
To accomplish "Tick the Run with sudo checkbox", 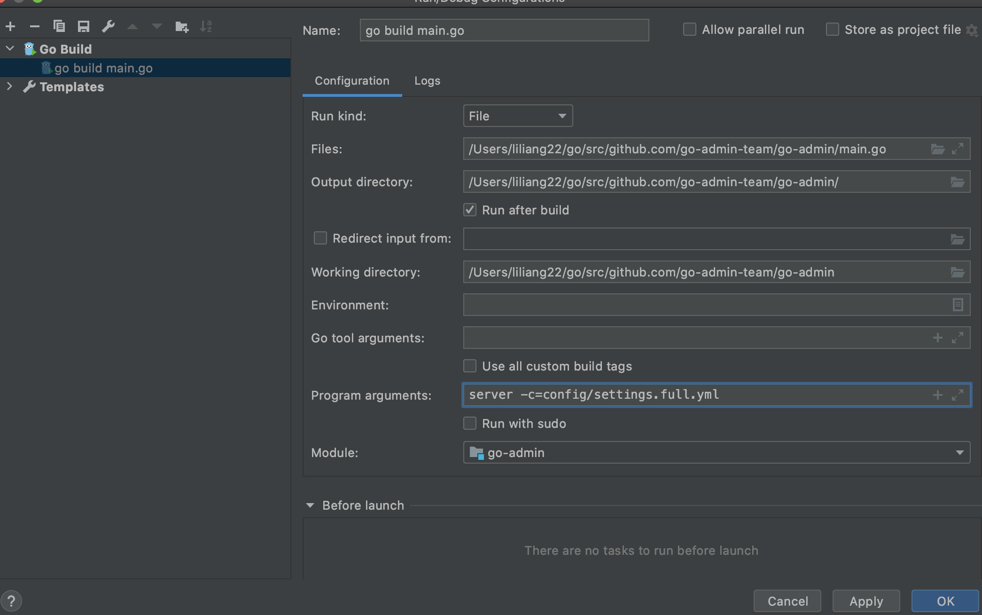I will click(x=470, y=423).
